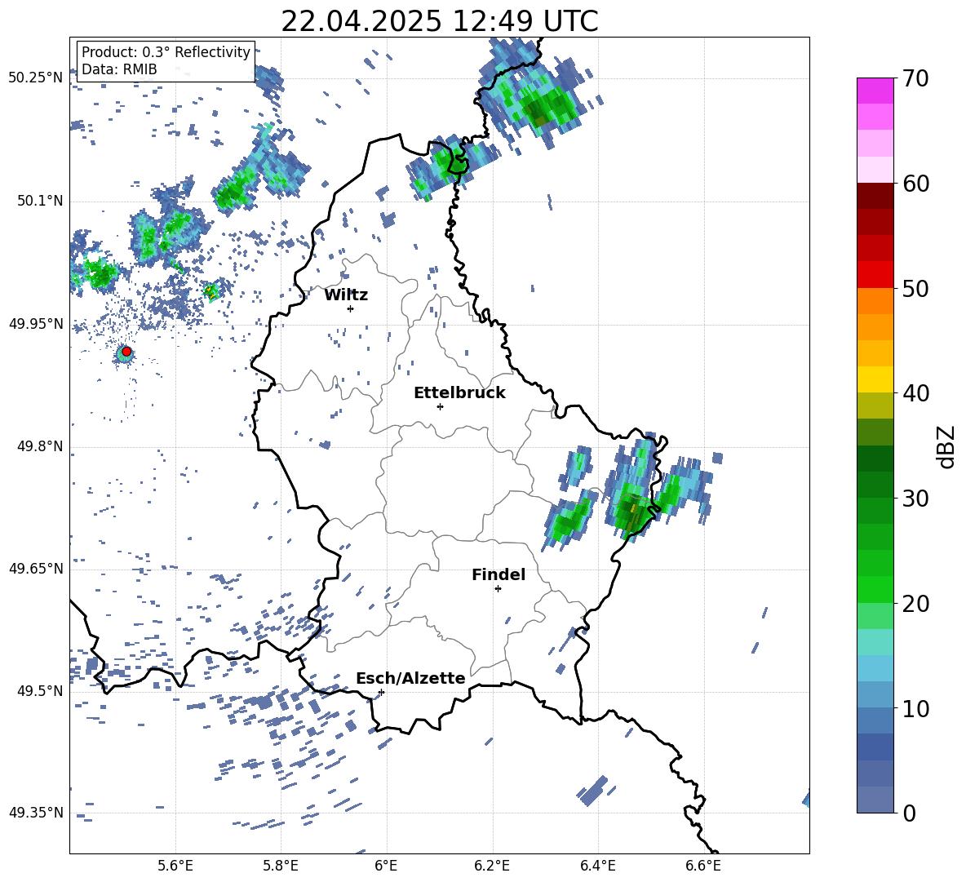Click the 0 tick label on colorbar
This screenshot has height=882, width=966.
point(908,813)
